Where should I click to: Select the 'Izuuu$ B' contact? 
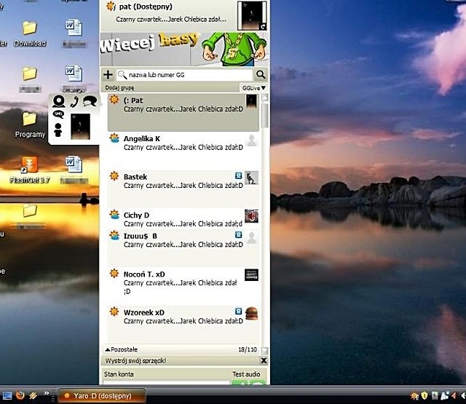coord(183,248)
